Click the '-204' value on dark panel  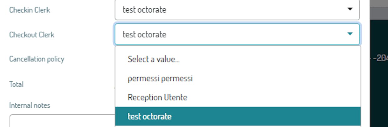[x=381, y=59]
